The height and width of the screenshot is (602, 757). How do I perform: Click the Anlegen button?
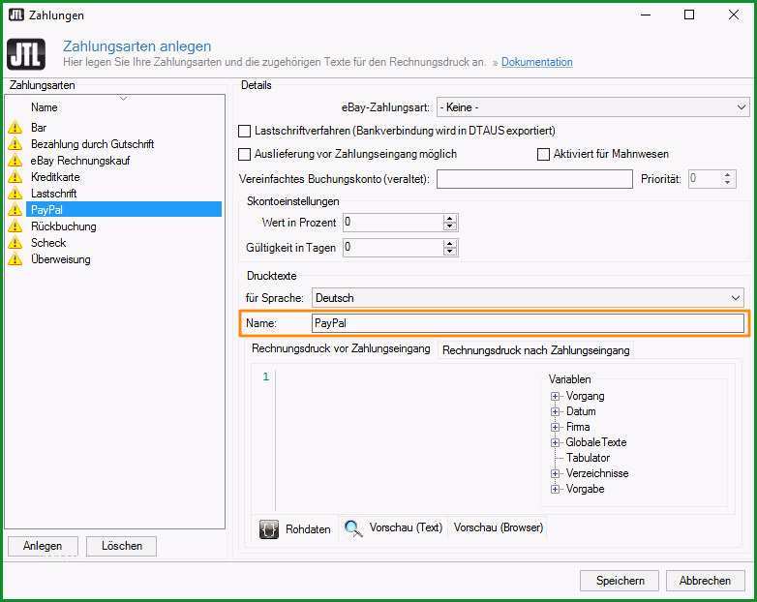coord(43,546)
